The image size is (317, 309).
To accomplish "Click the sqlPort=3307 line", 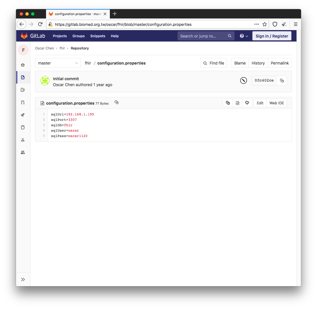I will point(64,120).
